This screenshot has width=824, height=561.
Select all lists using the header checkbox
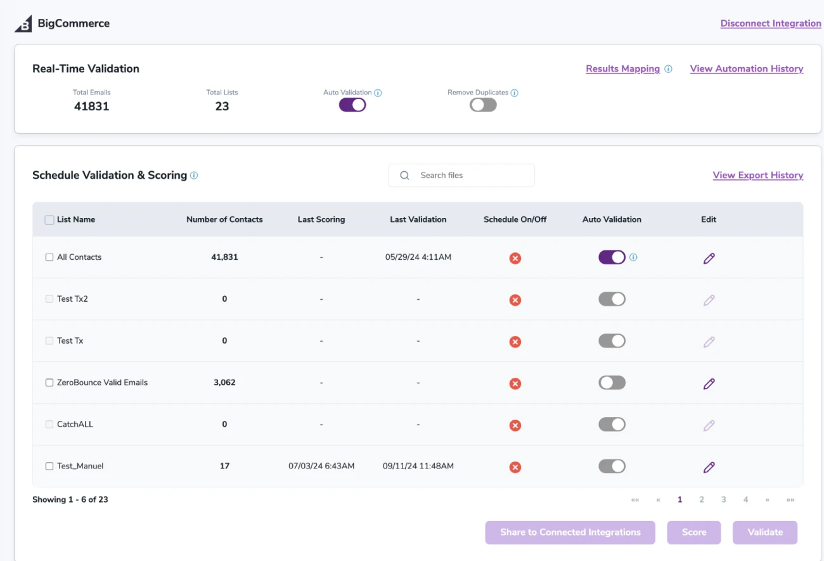coord(49,219)
